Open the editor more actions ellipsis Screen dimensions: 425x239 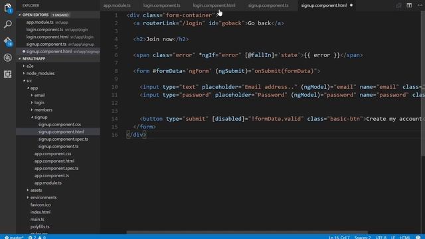pyautogui.click(x=420, y=5)
